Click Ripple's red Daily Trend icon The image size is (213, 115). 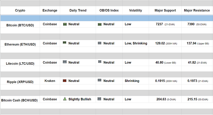click(65, 81)
